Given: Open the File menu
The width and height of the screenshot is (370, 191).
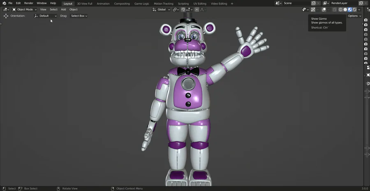Looking at the screenshot, I should coord(10,3).
